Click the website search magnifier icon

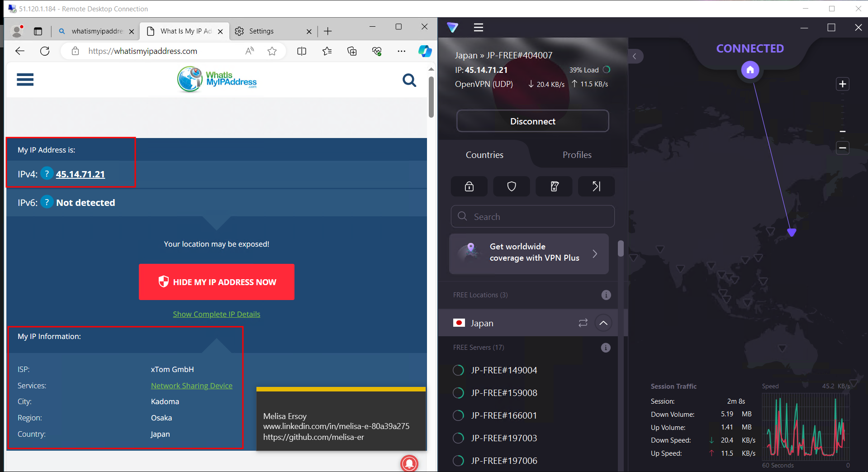(x=409, y=80)
